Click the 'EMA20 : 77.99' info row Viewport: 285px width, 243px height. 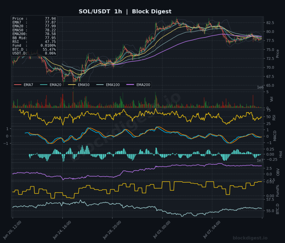34,26
